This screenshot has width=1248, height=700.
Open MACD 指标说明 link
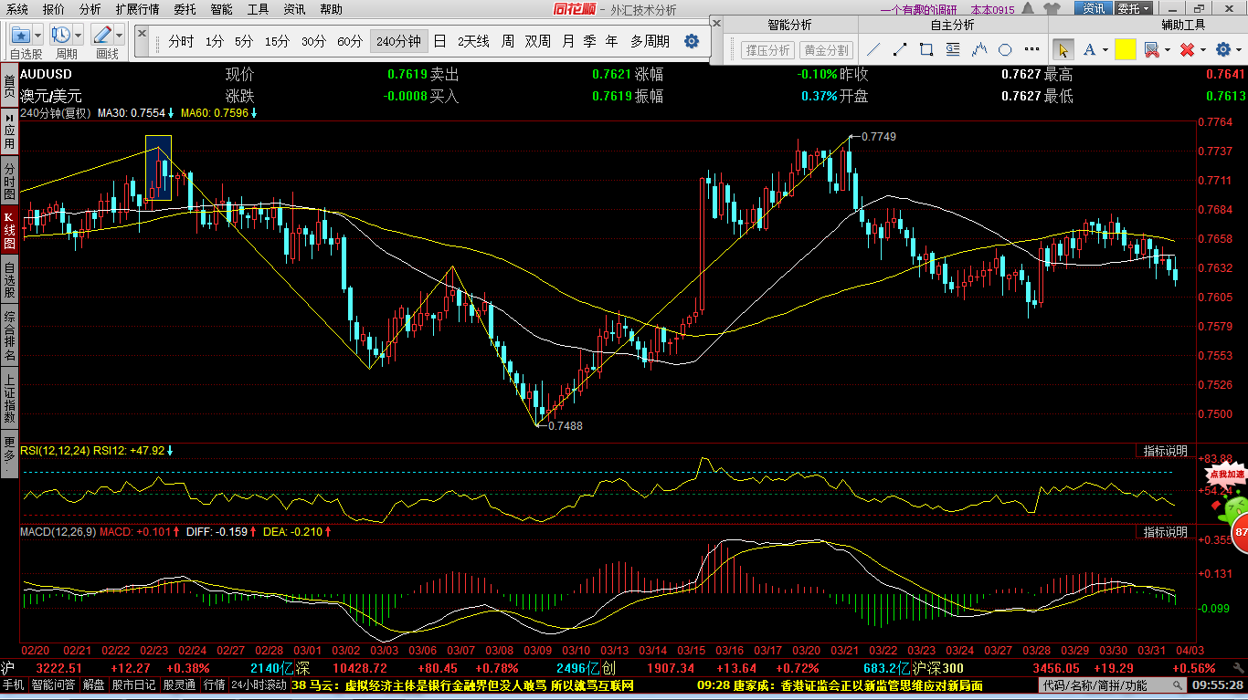(1166, 531)
